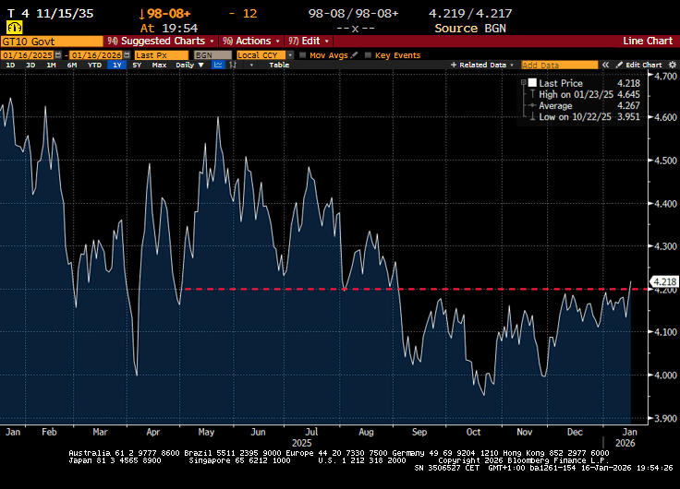
Task: Toggle the Key Events checkbox
Action: pyautogui.click(x=369, y=54)
